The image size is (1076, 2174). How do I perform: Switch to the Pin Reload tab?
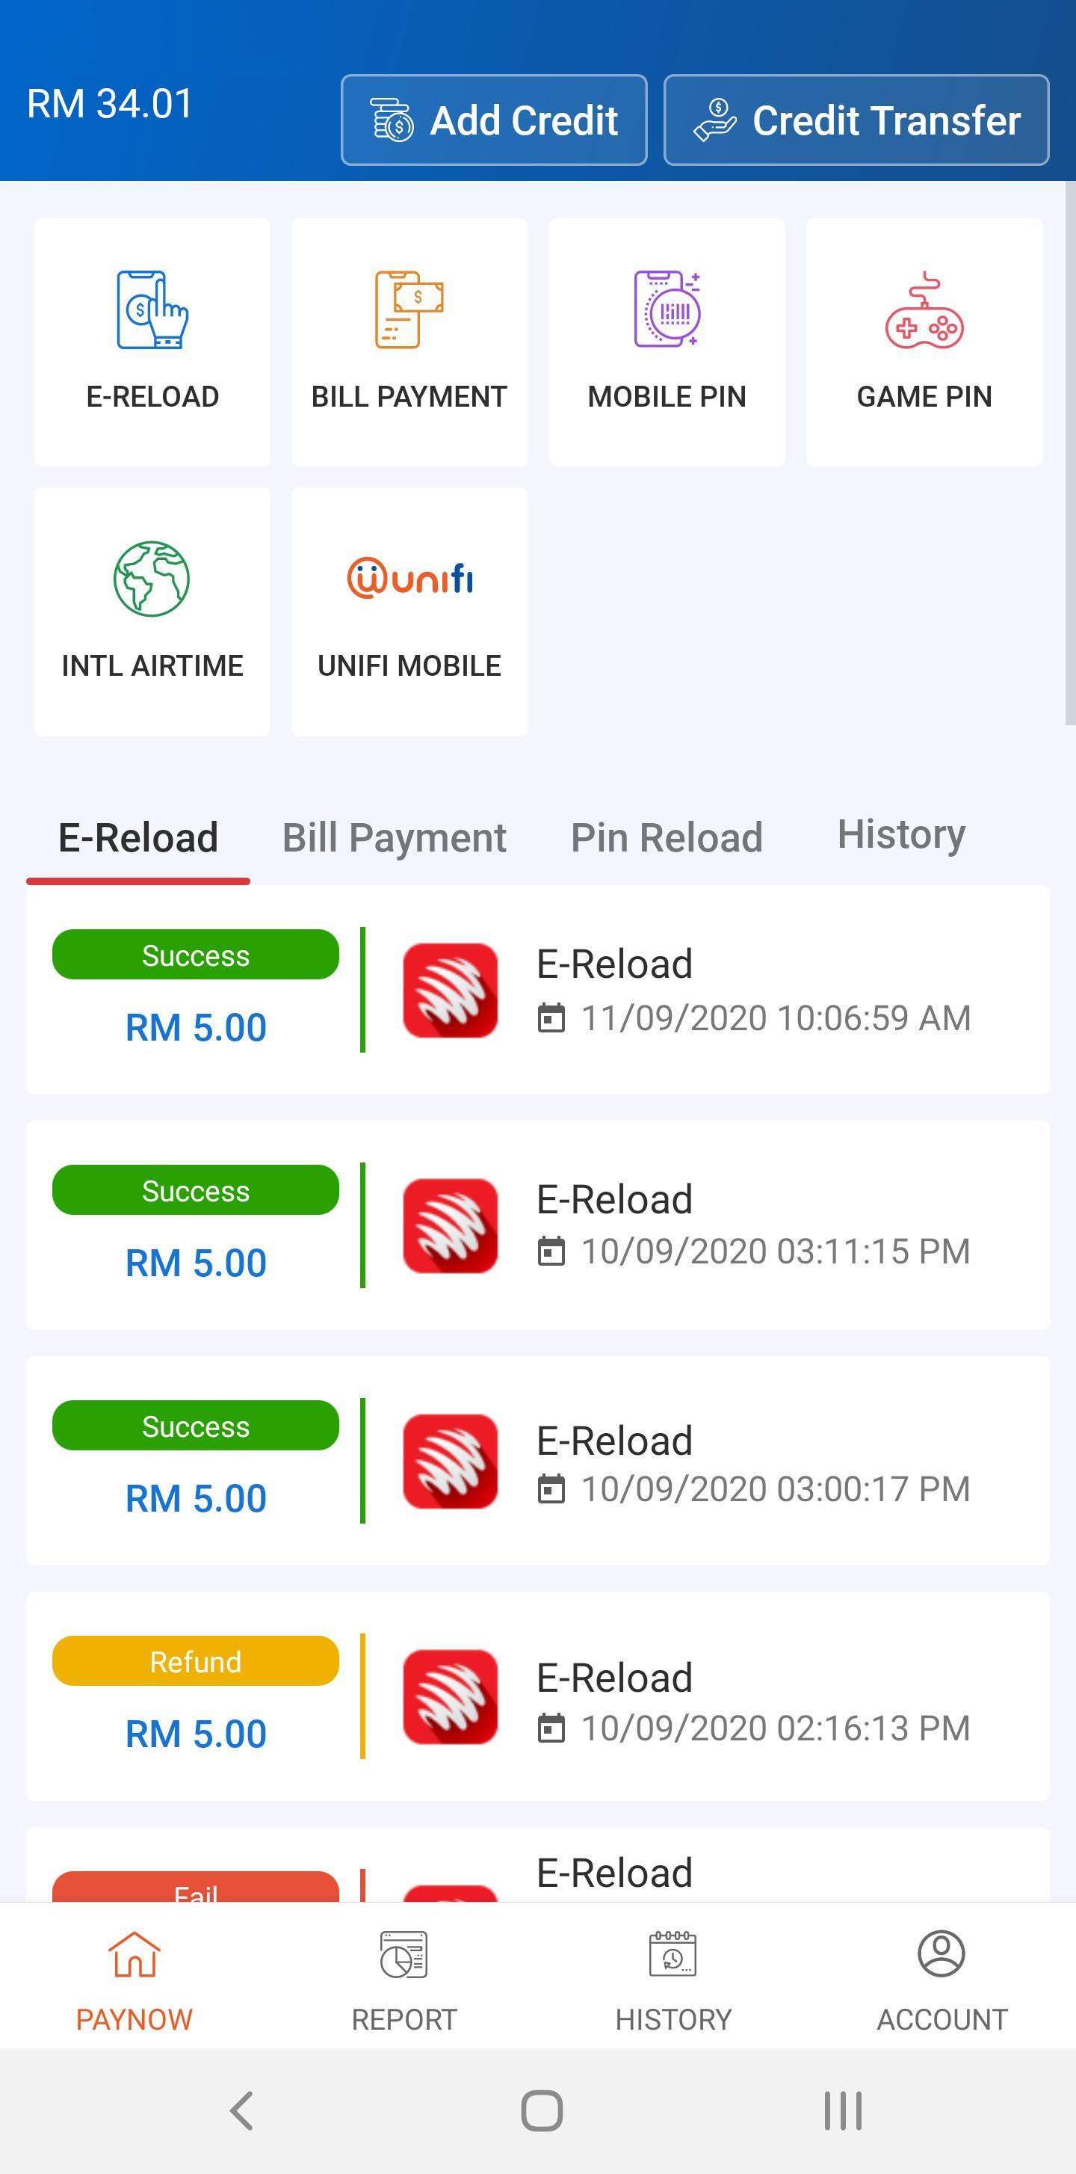[667, 838]
